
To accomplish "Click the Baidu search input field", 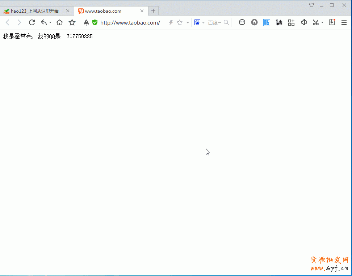I will coord(214,22).
